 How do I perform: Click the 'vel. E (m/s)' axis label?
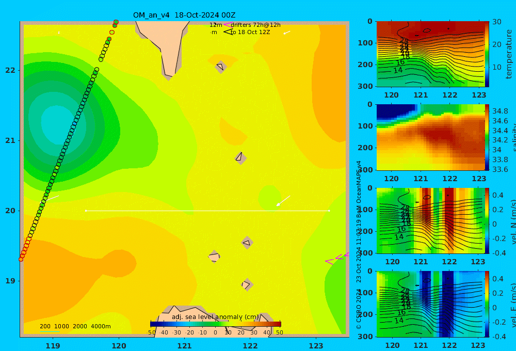tap(513, 305)
